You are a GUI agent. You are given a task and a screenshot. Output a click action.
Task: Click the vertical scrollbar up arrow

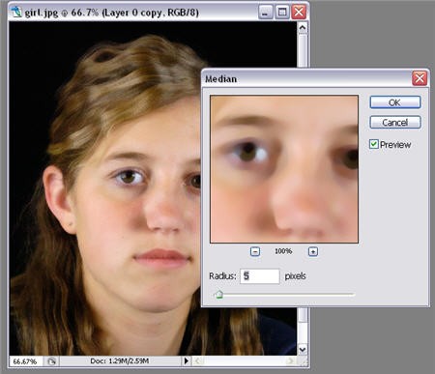[303, 28]
